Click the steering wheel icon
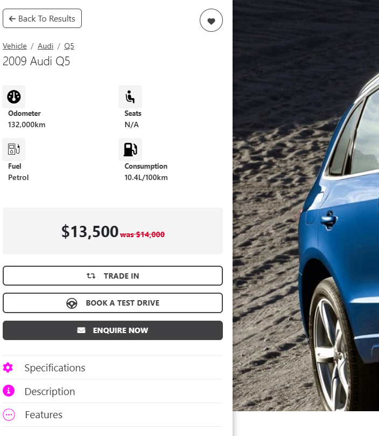Viewport: 379px width, 436px height. pos(72,303)
